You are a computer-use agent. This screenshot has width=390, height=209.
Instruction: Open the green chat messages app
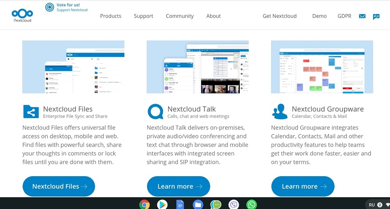(x=216, y=205)
